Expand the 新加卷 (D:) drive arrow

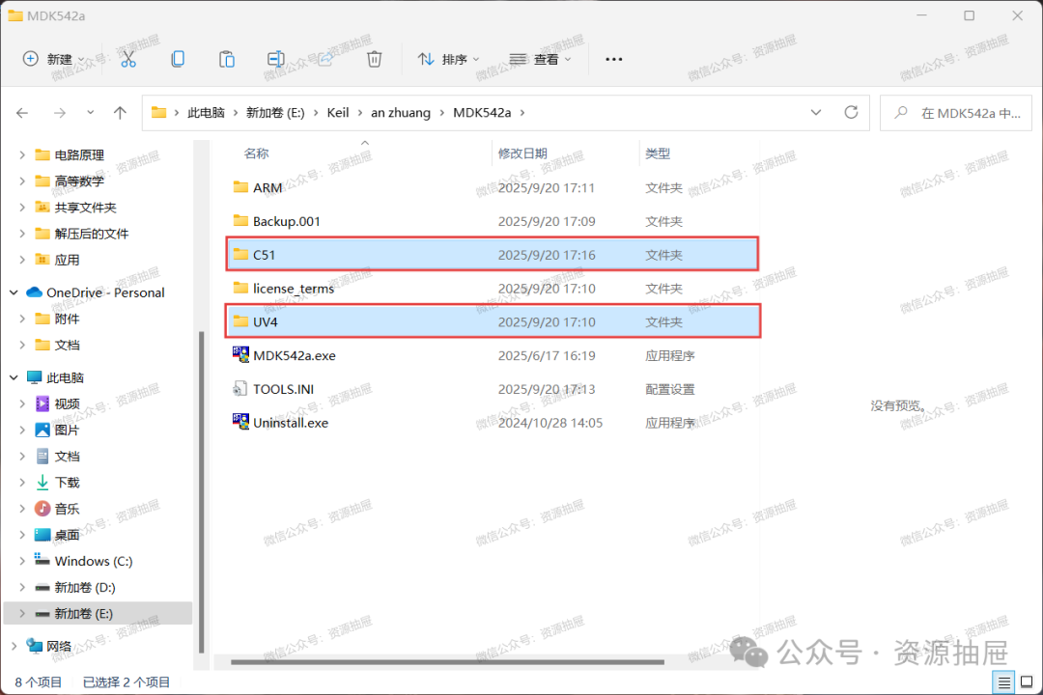coord(22,587)
